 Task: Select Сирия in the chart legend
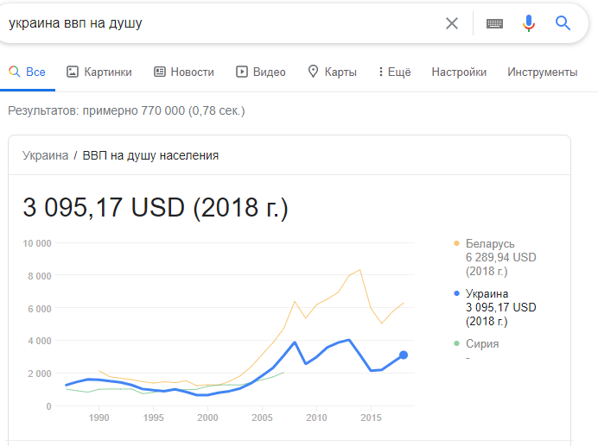(x=482, y=343)
